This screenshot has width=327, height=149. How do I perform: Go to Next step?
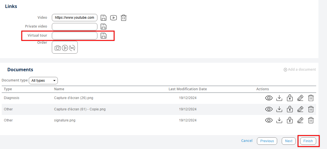(289, 141)
